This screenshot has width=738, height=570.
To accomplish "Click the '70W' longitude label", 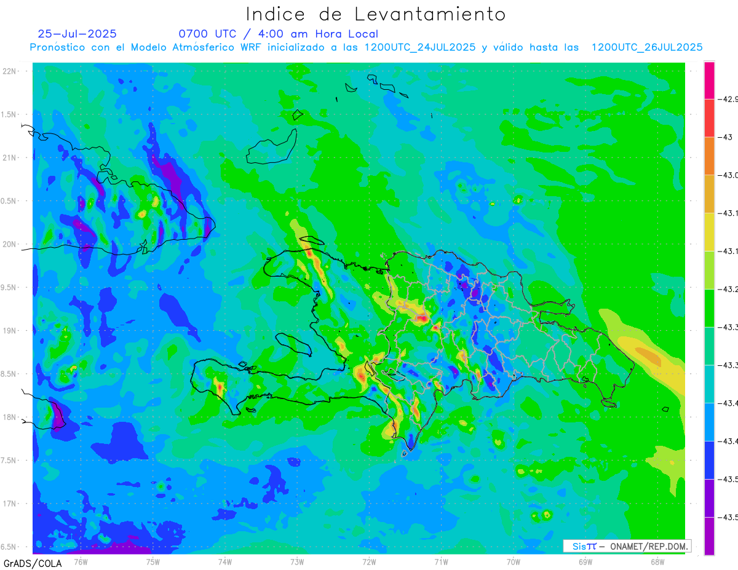I will (x=514, y=561).
